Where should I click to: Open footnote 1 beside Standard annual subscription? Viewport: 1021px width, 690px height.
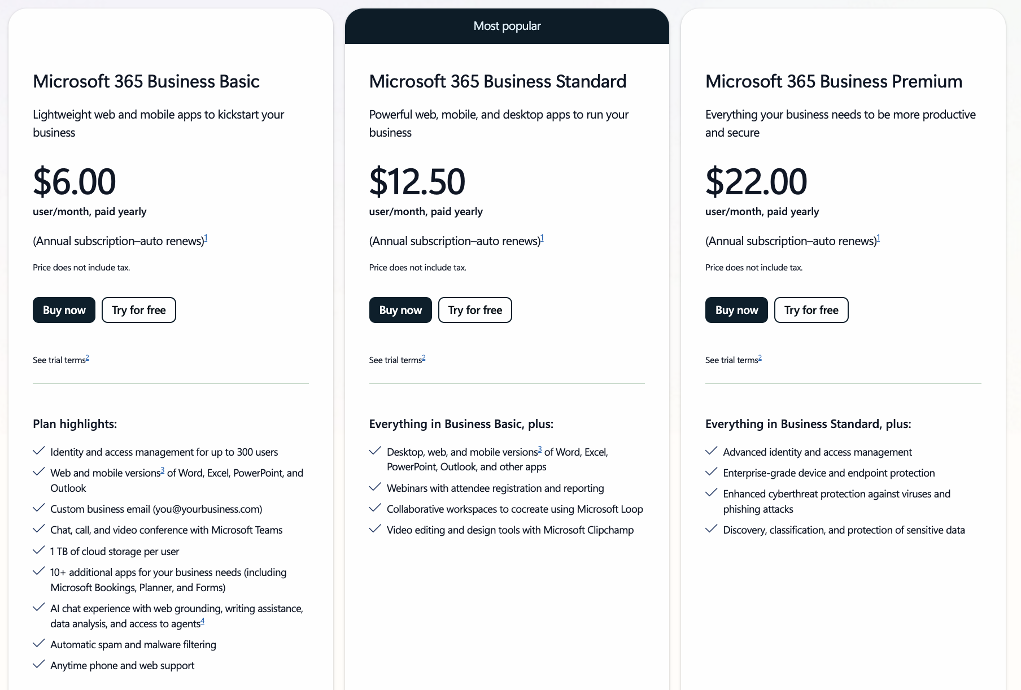coord(542,238)
